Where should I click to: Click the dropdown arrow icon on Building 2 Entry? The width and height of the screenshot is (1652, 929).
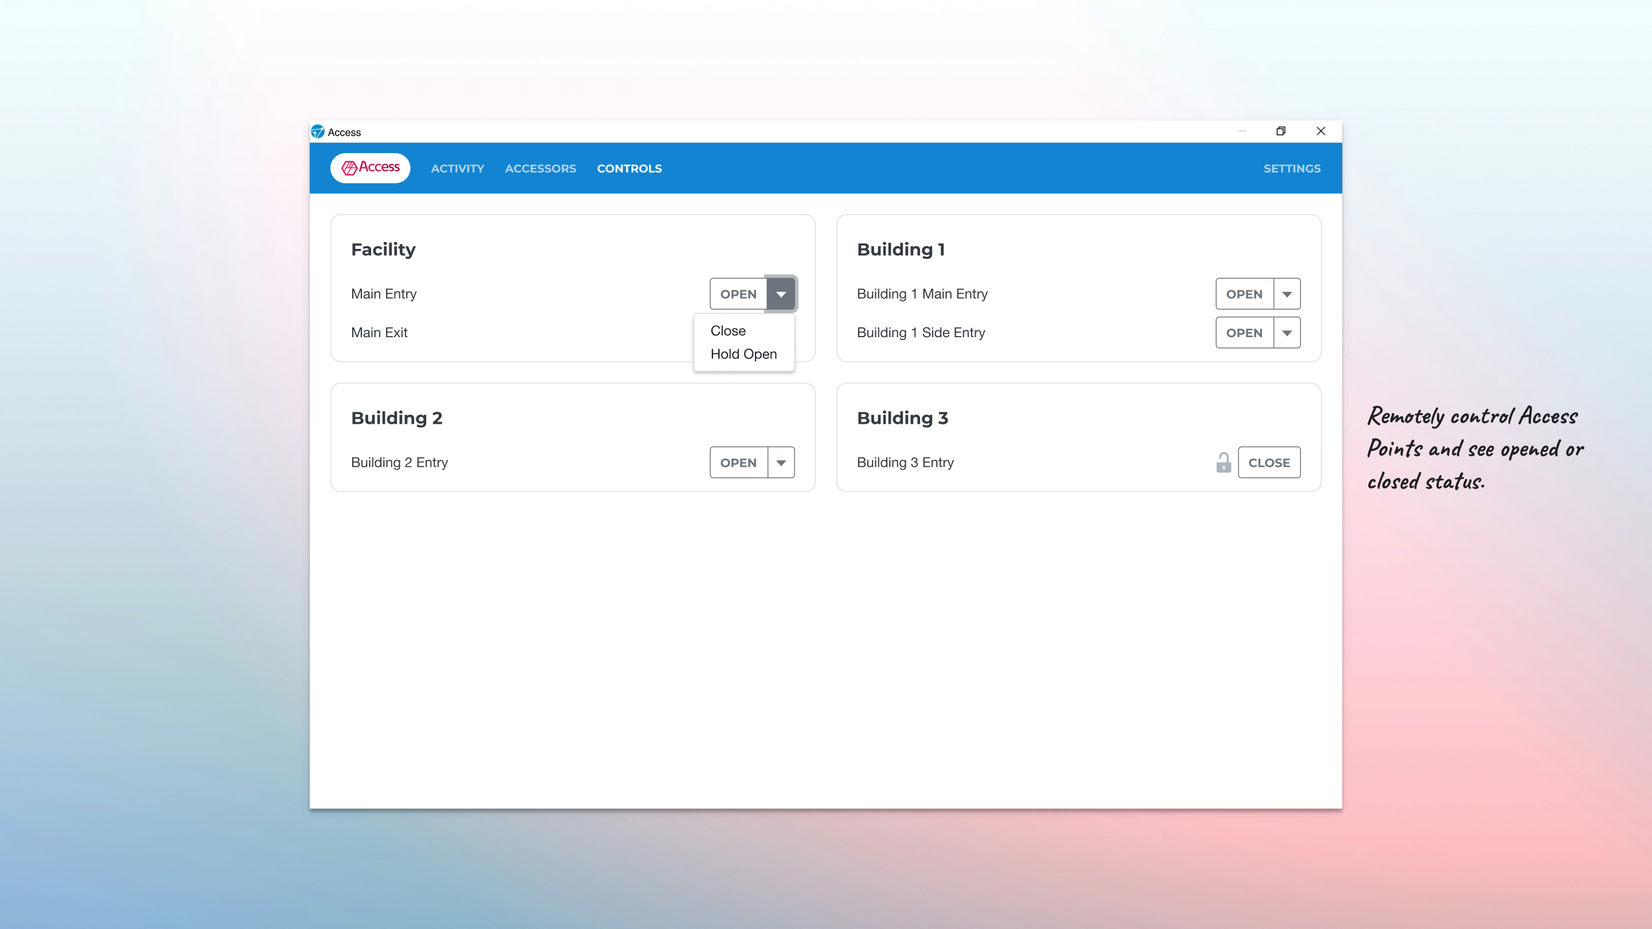point(781,462)
